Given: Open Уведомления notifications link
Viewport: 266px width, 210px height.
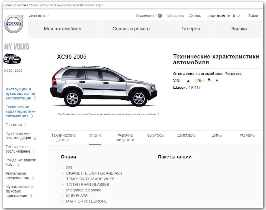Looking at the screenshot, I should (146, 16).
